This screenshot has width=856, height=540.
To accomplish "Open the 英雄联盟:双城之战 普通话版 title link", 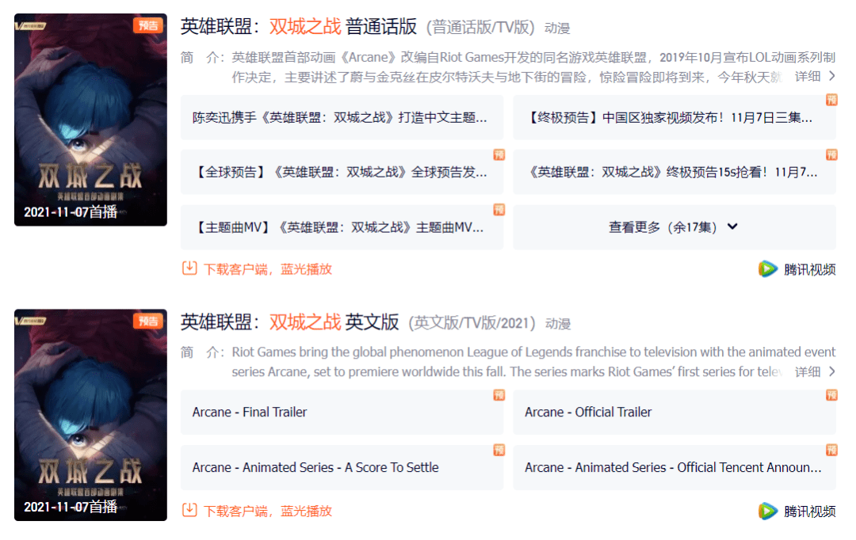I will pyautogui.click(x=299, y=26).
